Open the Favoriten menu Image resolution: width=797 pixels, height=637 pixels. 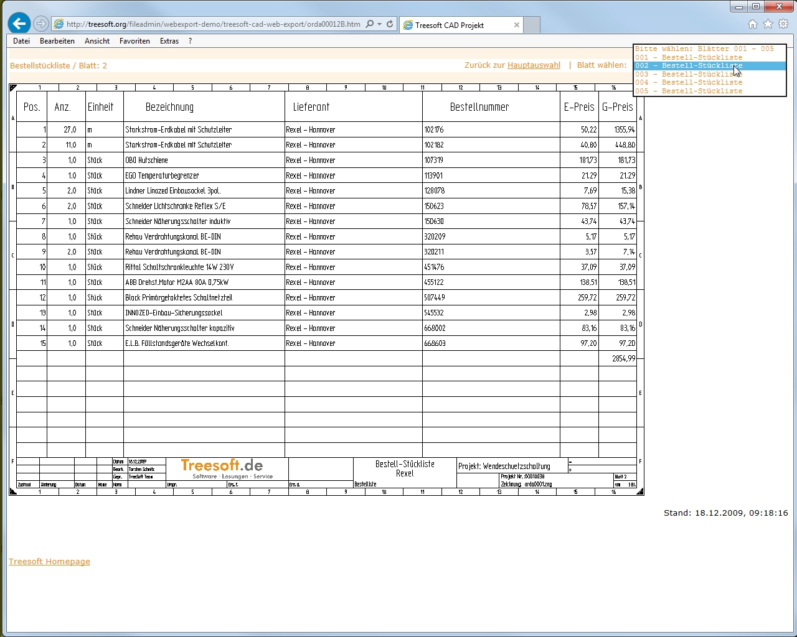(x=134, y=41)
